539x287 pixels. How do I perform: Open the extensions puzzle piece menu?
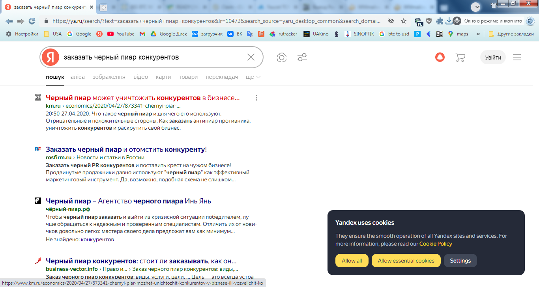click(x=440, y=21)
